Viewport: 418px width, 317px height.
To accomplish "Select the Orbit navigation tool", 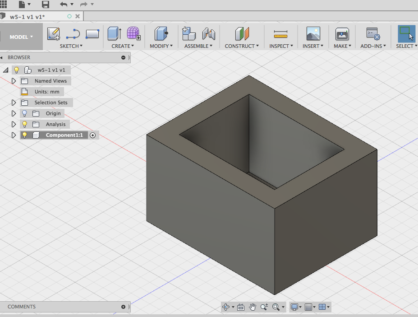I will click(x=226, y=307).
